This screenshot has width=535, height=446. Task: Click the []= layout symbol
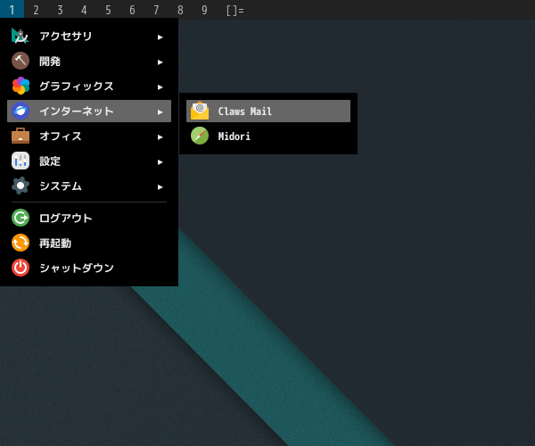click(235, 10)
